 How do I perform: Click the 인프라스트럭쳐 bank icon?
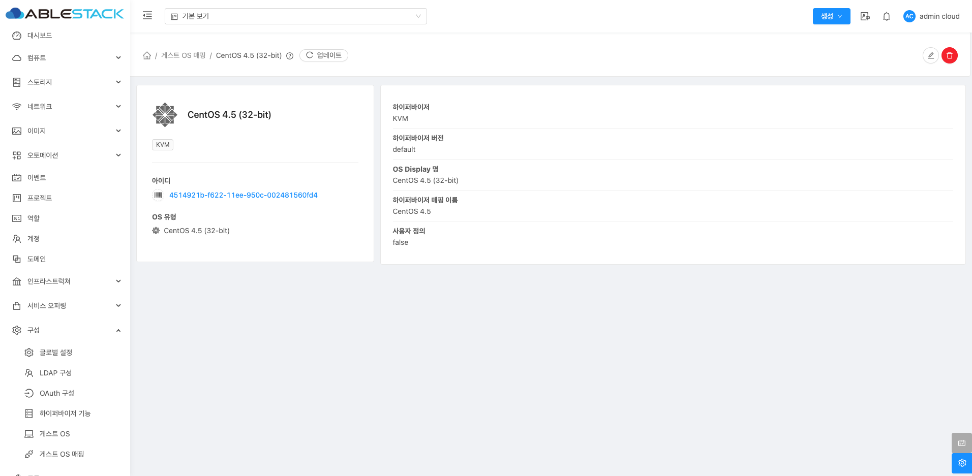click(x=17, y=281)
